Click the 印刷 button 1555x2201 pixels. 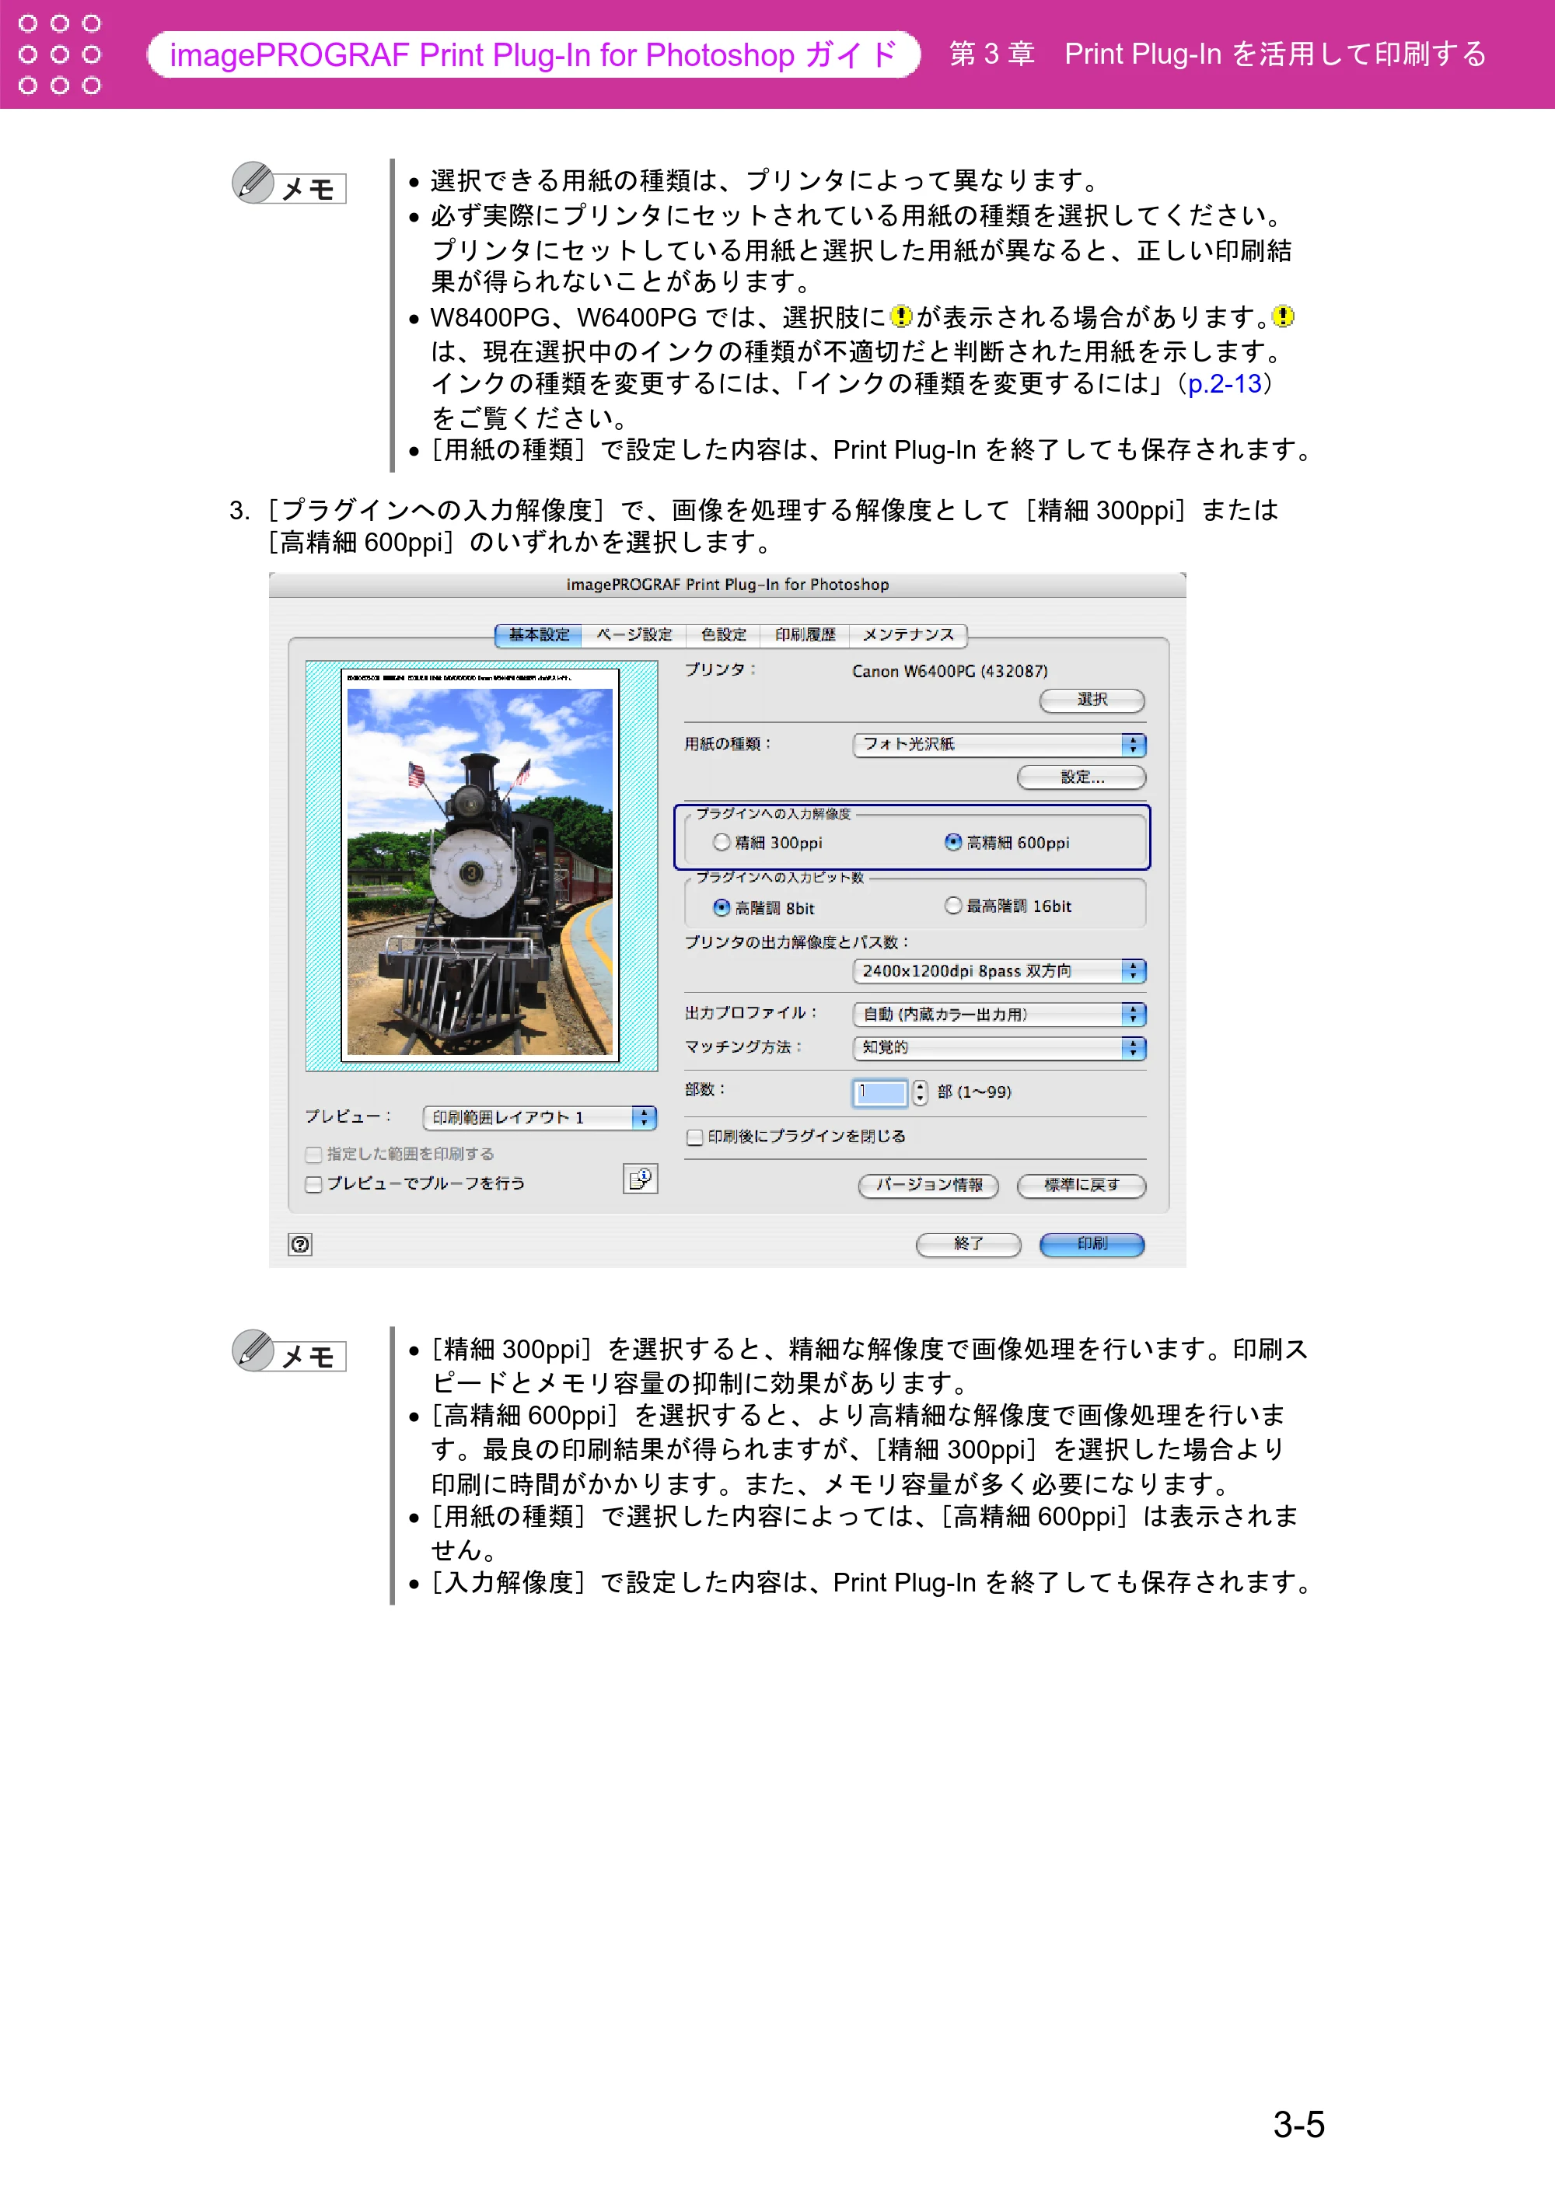(x=1092, y=1244)
